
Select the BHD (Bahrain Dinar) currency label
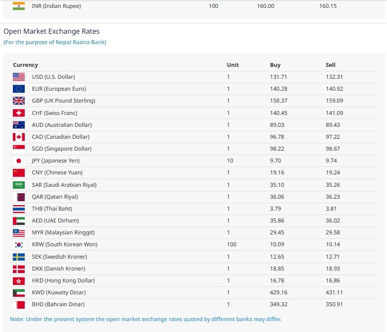(58, 304)
